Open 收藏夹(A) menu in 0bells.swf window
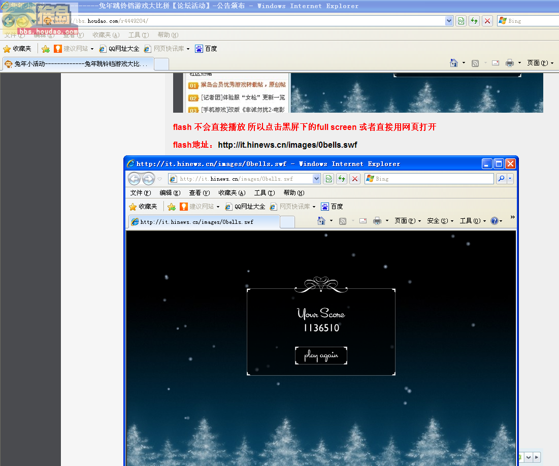 (232, 193)
